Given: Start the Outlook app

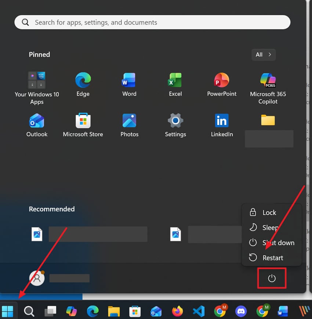Looking at the screenshot, I should point(37,121).
